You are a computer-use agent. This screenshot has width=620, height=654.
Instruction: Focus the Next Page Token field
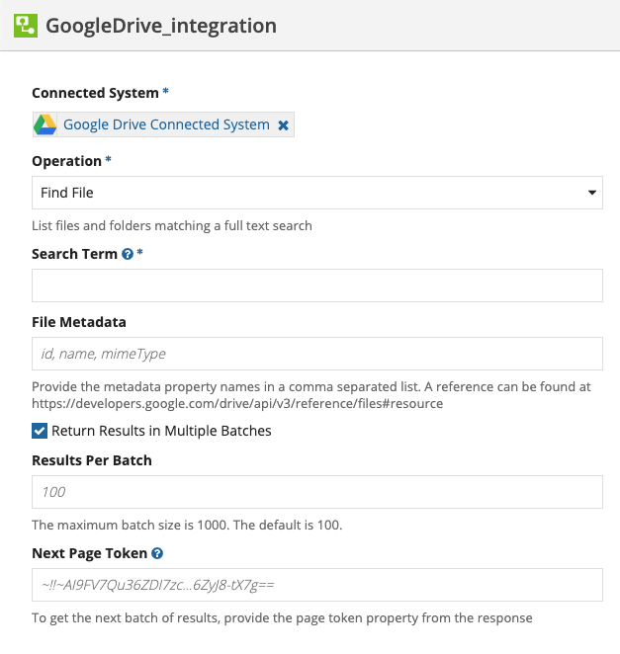[x=317, y=585]
